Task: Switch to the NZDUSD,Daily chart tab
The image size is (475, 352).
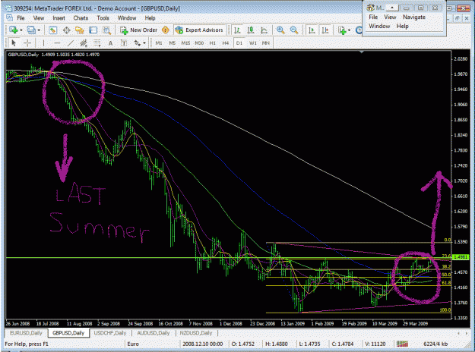Action: (196, 333)
